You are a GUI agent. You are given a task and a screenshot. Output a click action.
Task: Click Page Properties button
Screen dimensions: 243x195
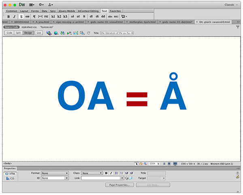119,185
